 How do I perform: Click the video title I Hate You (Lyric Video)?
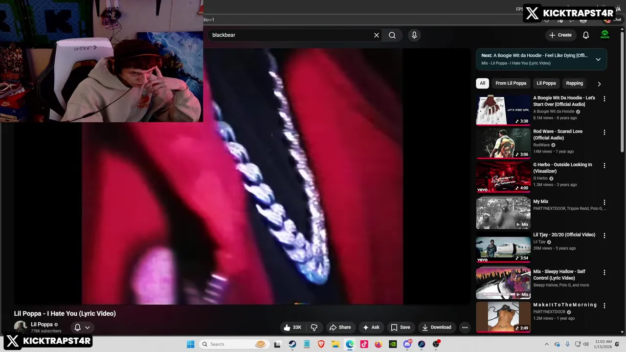[x=65, y=313]
